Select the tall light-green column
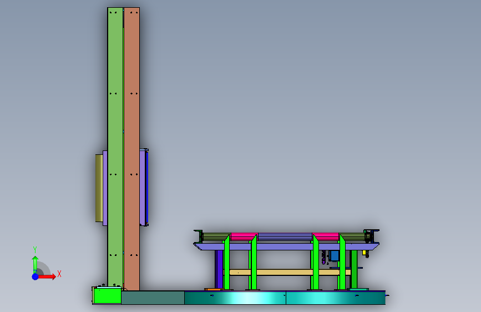Screen dimensions: 481x312 click(x=115, y=148)
